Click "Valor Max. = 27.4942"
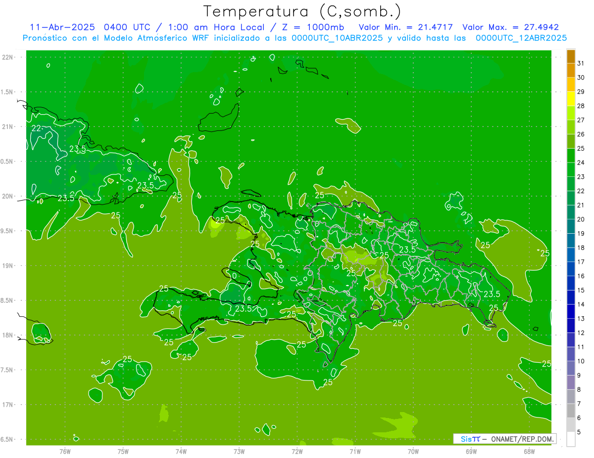This screenshot has width=594, height=458. (510, 27)
